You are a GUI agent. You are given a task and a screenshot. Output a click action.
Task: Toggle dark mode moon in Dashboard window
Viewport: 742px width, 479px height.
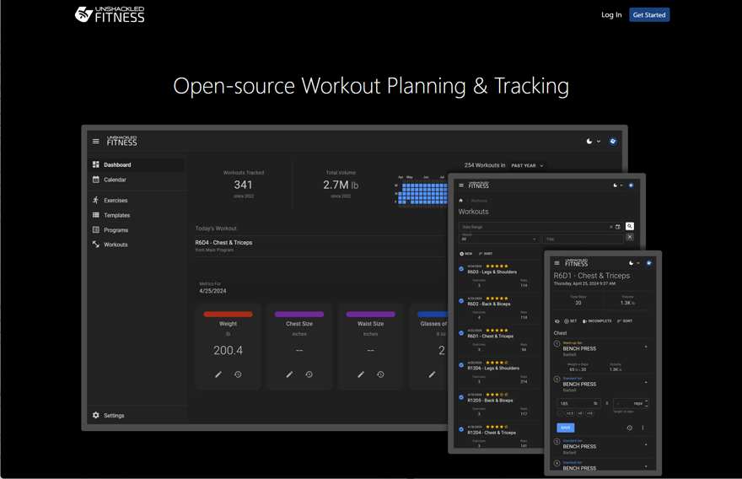click(589, 141)
